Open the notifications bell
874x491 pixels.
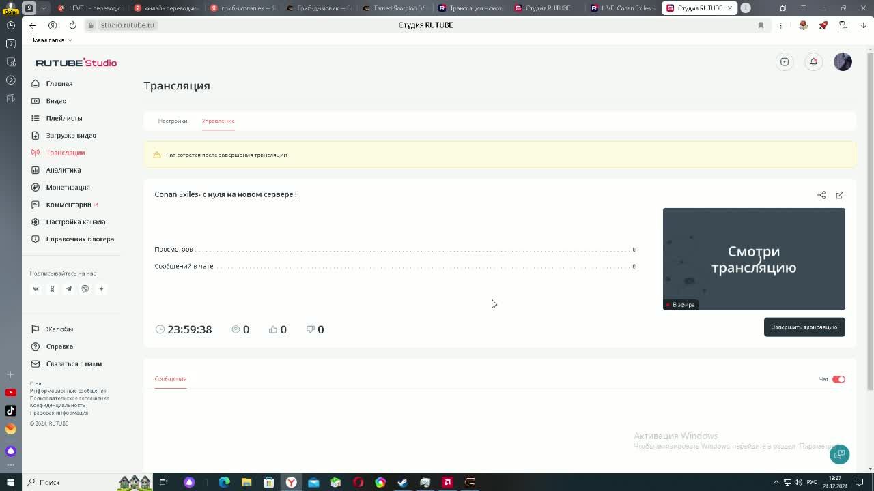tap(813, 62)
